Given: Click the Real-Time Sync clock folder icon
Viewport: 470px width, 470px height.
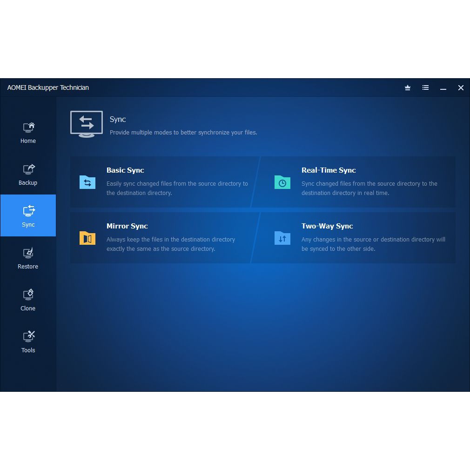Looking at the screenshot, I should (282, 182).
